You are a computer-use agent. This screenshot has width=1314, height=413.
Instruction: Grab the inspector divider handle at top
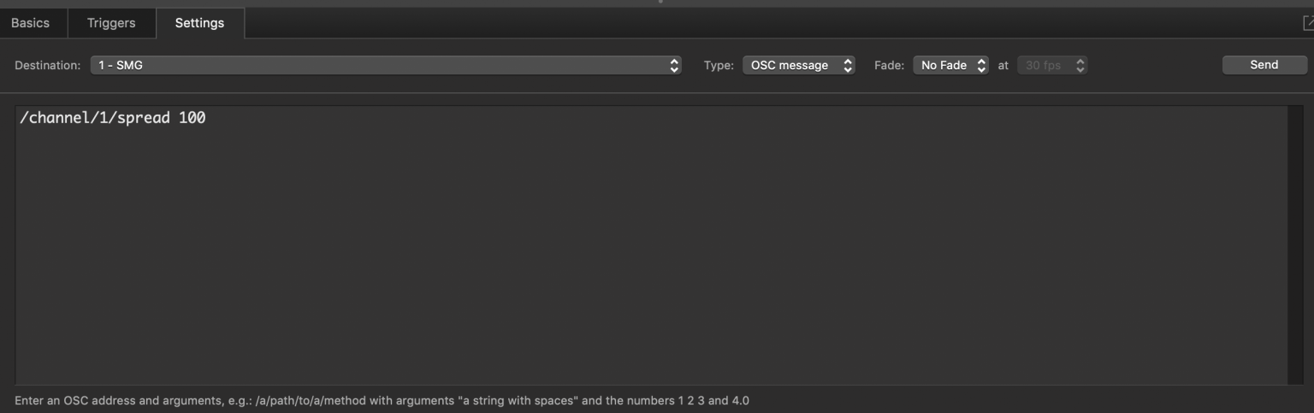tap(660, 2)
